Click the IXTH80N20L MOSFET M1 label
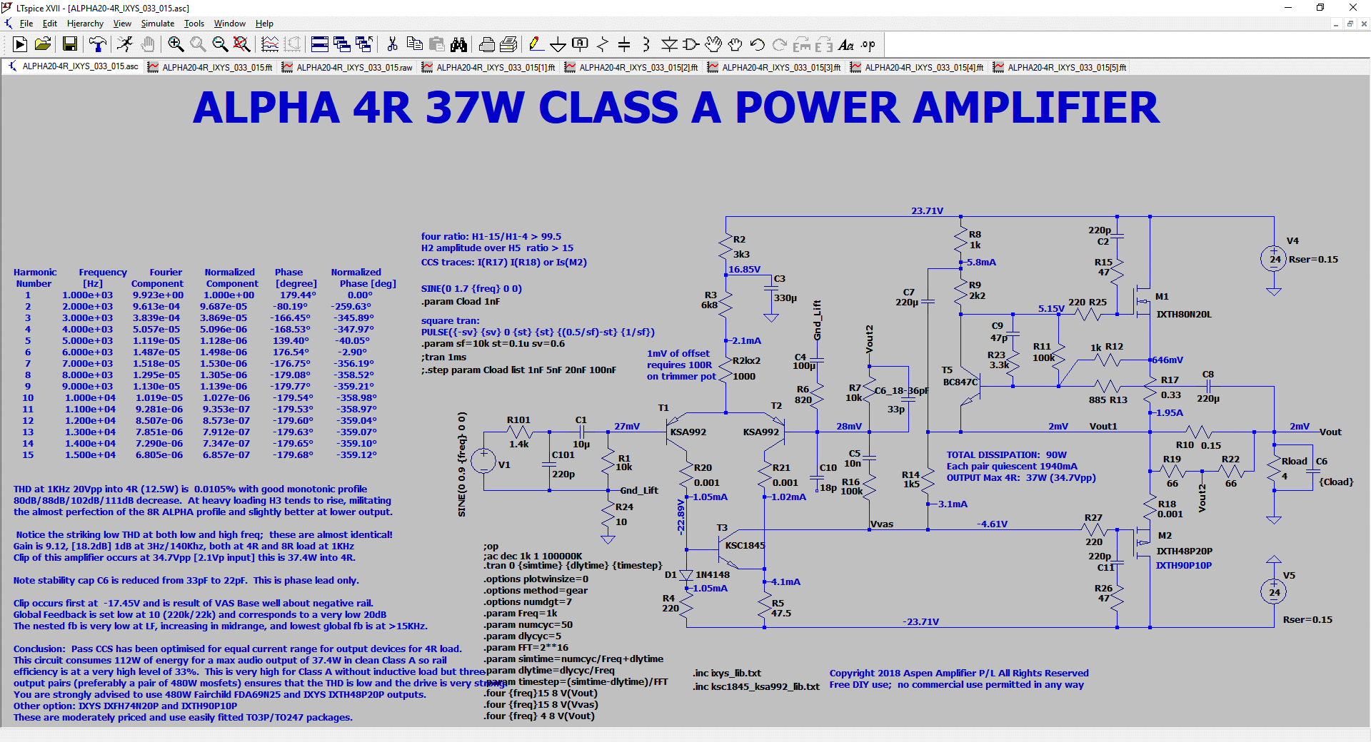 tap(1184, 314)
